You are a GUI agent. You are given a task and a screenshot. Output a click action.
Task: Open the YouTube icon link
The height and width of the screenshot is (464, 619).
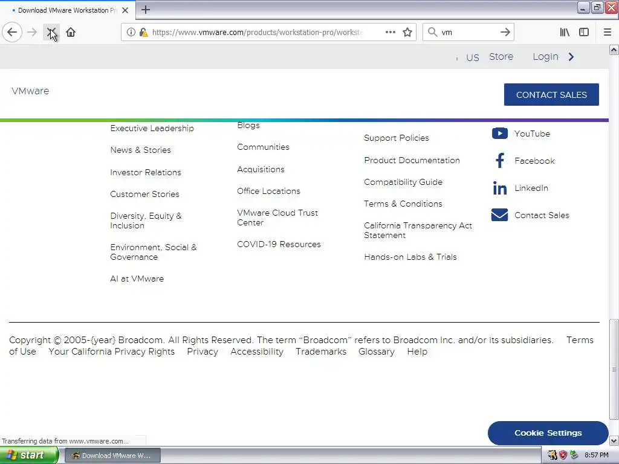click(x=500, y=134)
